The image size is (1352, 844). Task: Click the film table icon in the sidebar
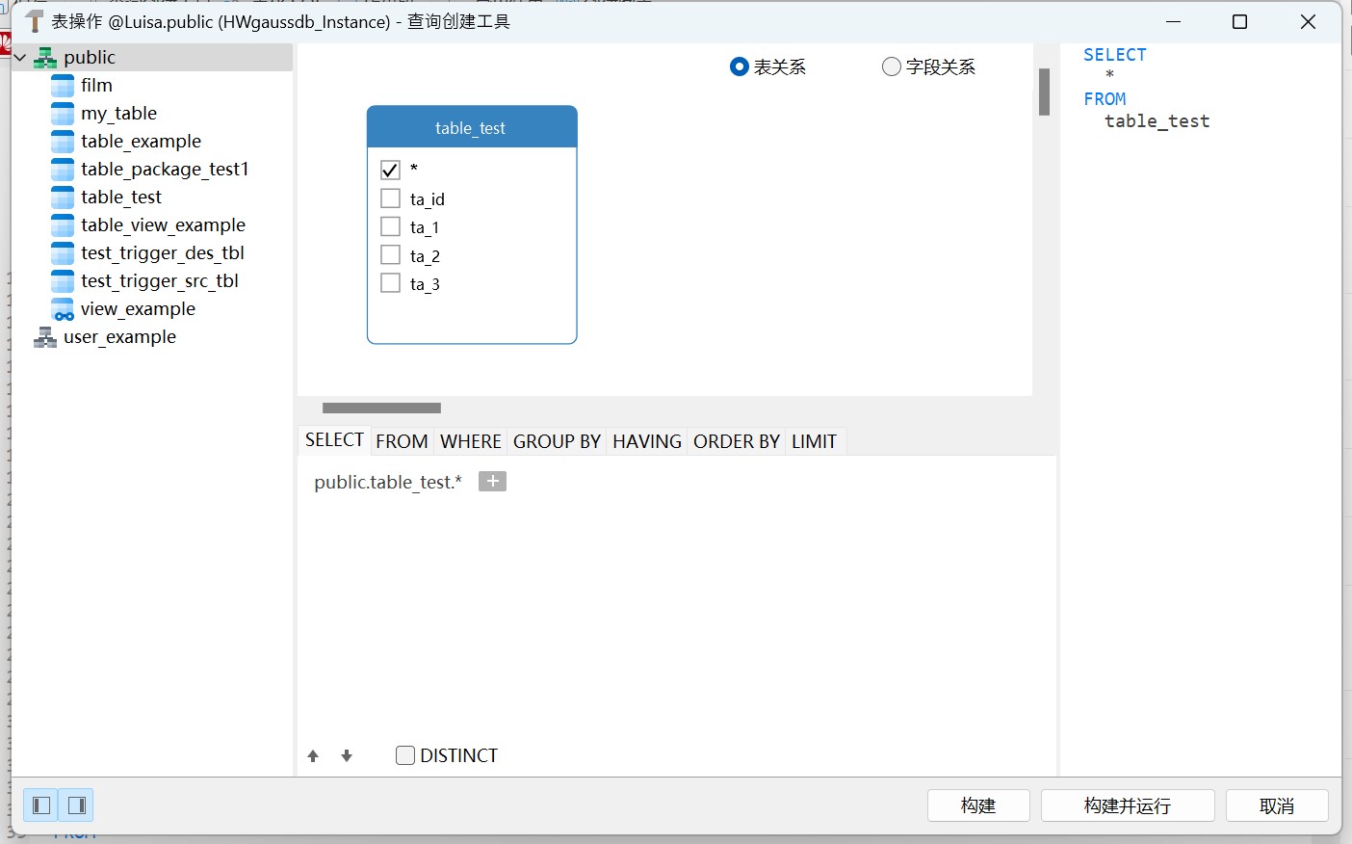(63, 85)
